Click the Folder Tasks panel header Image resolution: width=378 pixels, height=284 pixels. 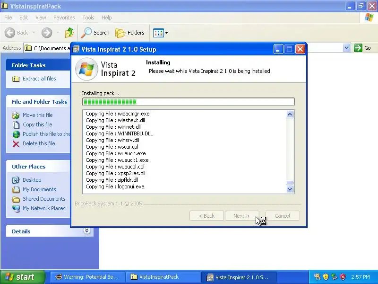click(x=39, y=65)
